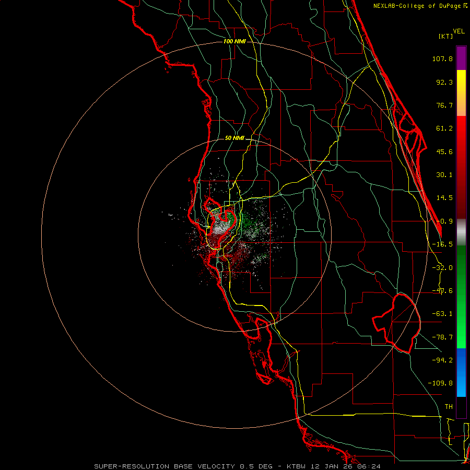Click the -63.1 velocity scale value

click(442, 314)
